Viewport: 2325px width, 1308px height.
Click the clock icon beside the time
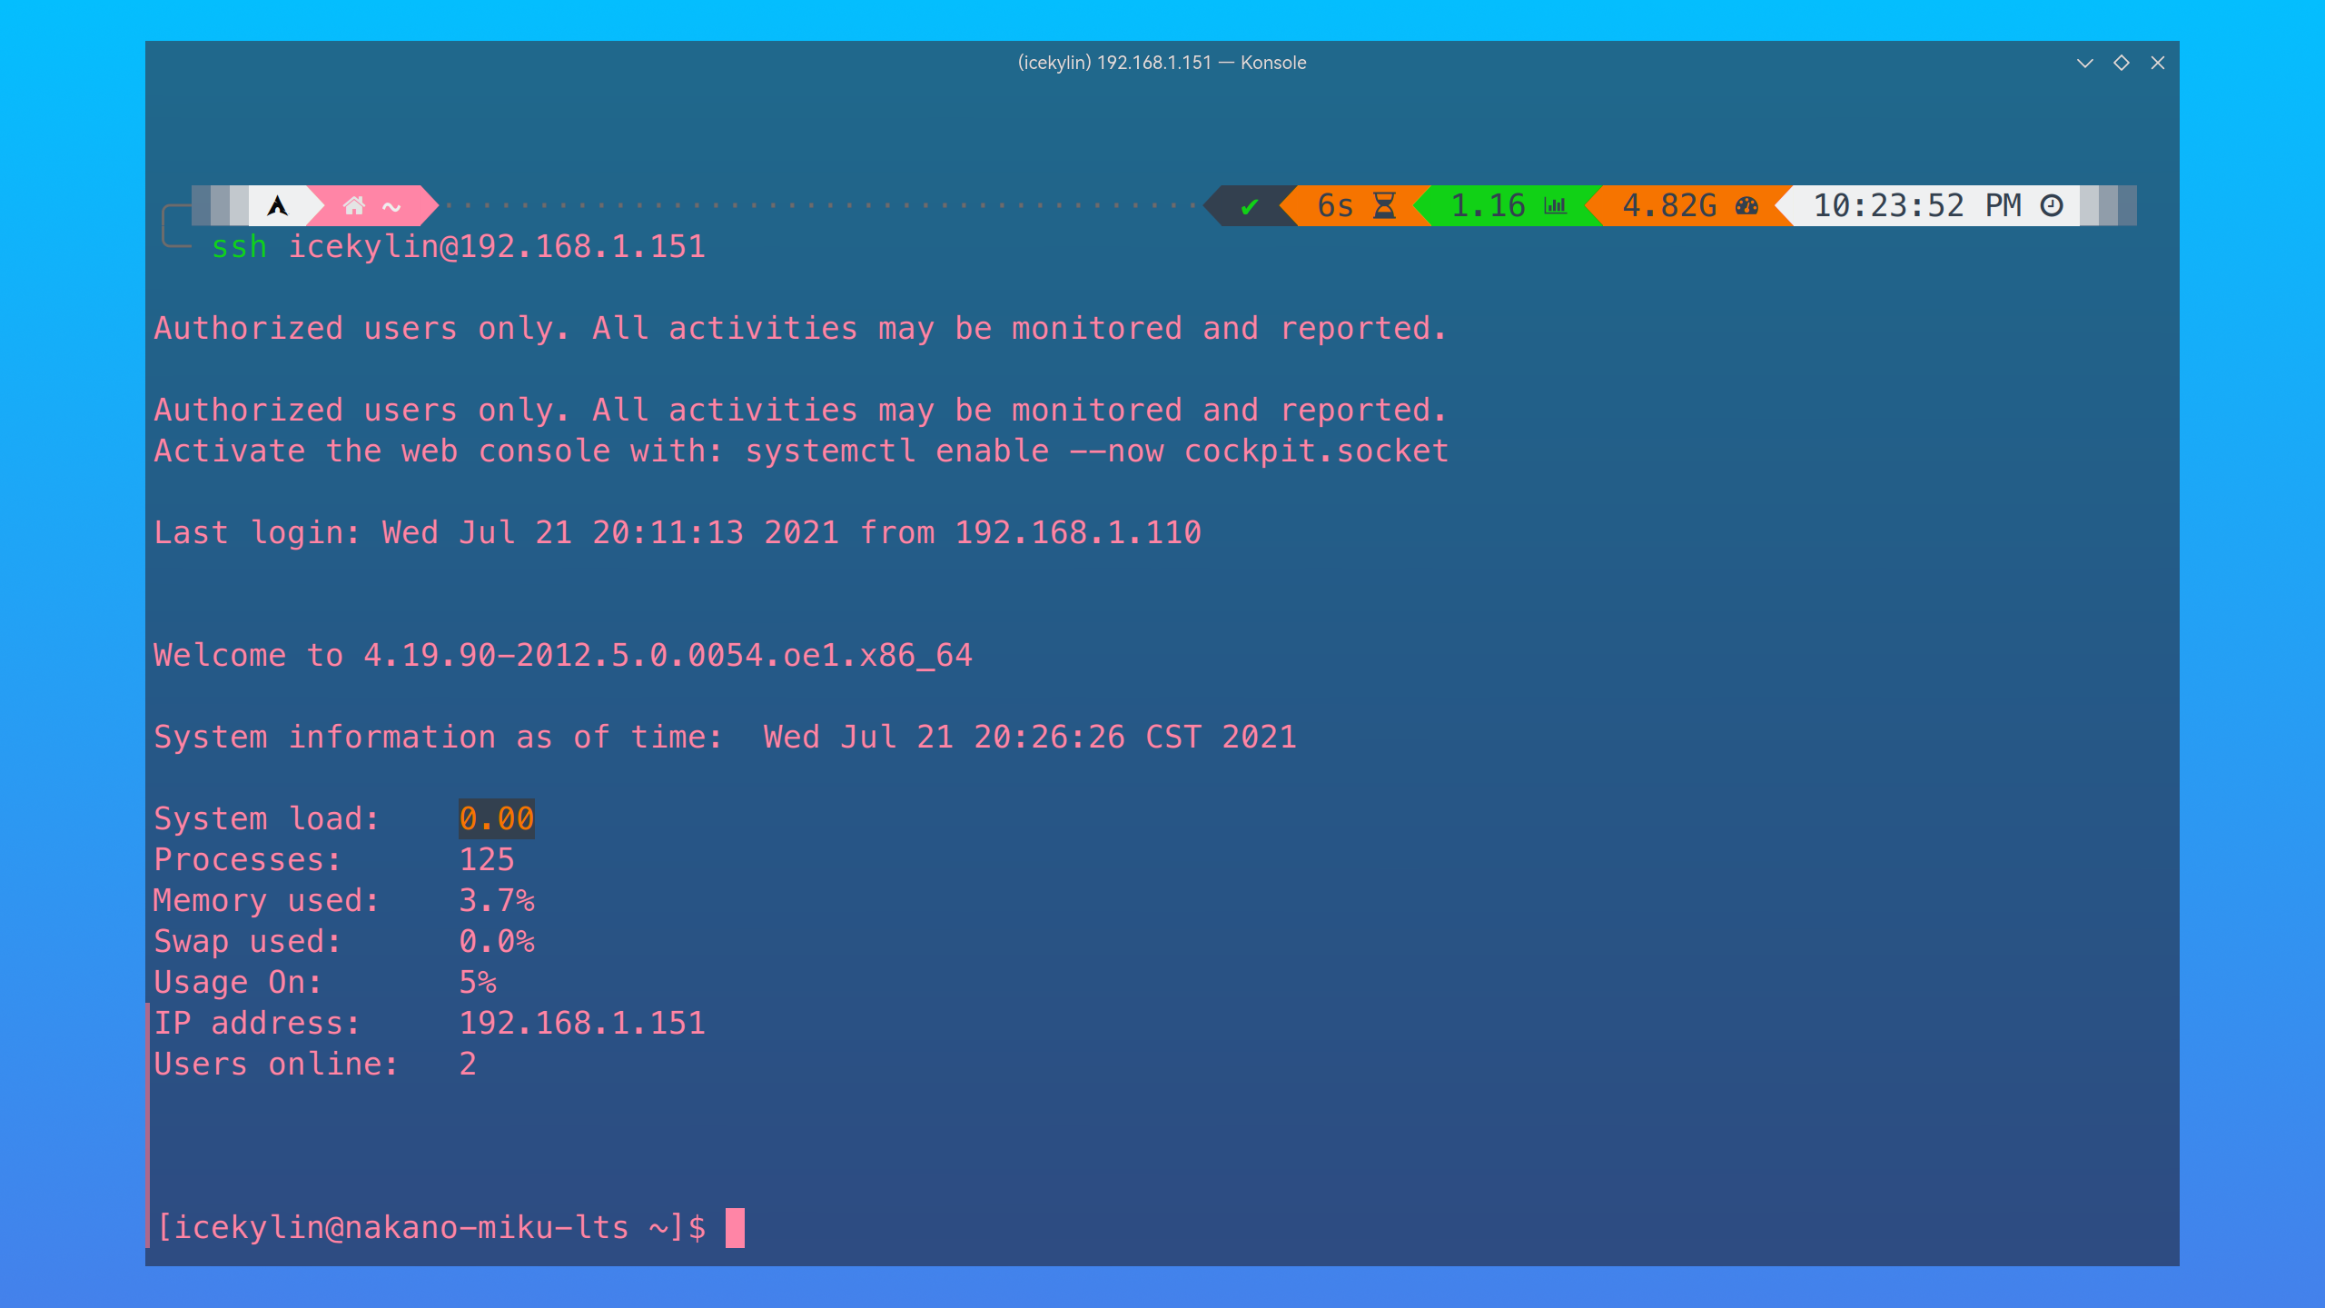pos(2052,206)
